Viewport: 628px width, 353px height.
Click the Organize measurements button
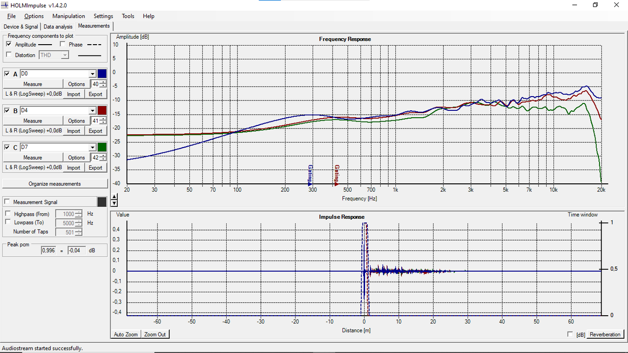click(55, 184)
